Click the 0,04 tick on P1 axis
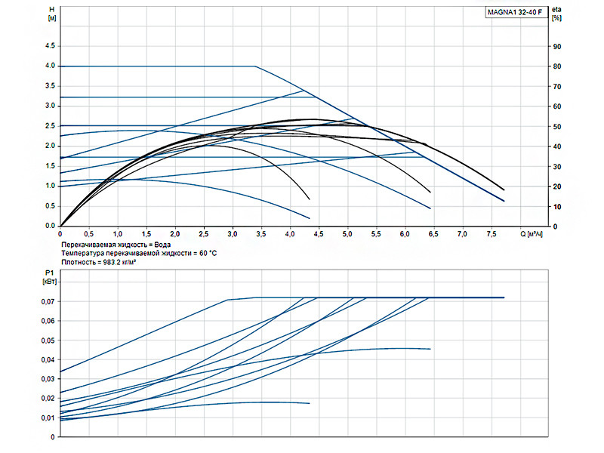The height and width of the screenshot is (453, 604). click(x=48, y=360)
